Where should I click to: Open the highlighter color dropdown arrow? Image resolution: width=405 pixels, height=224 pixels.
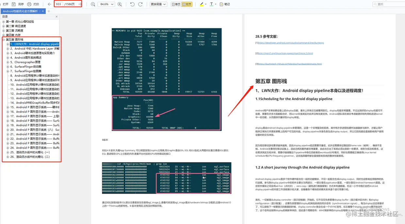pyautogui.click(x=205, y=4)
